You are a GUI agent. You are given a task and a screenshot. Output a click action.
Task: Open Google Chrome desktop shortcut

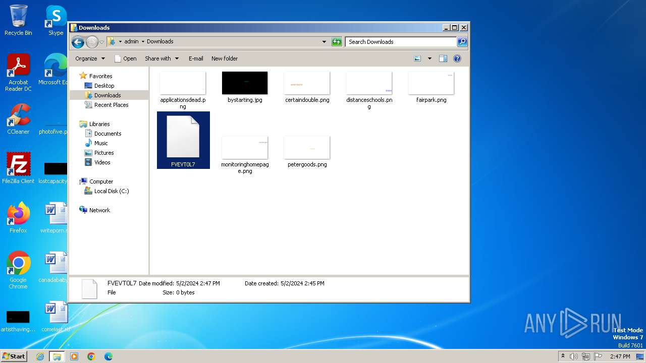[x=18, y=270]
